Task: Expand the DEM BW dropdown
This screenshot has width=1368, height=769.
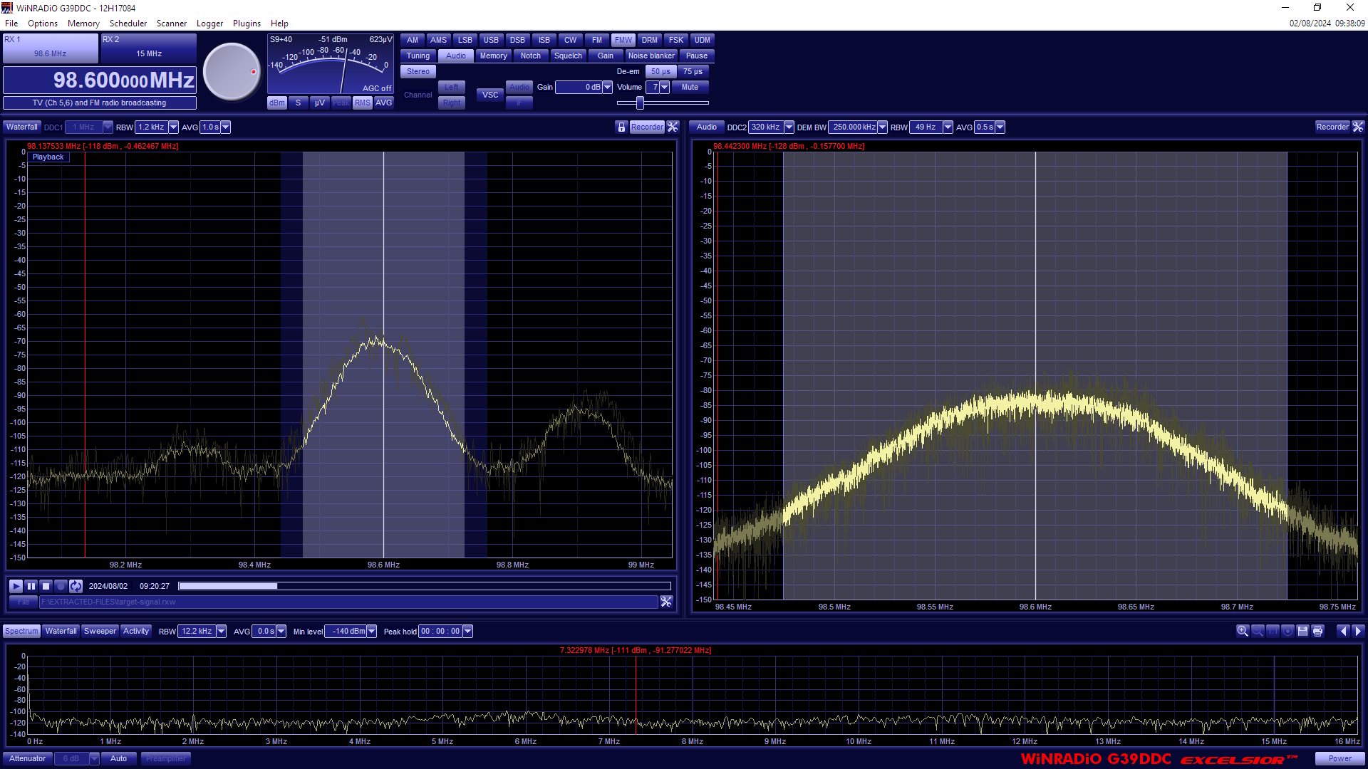Action: pyautogui.click(x=882, y=127)
